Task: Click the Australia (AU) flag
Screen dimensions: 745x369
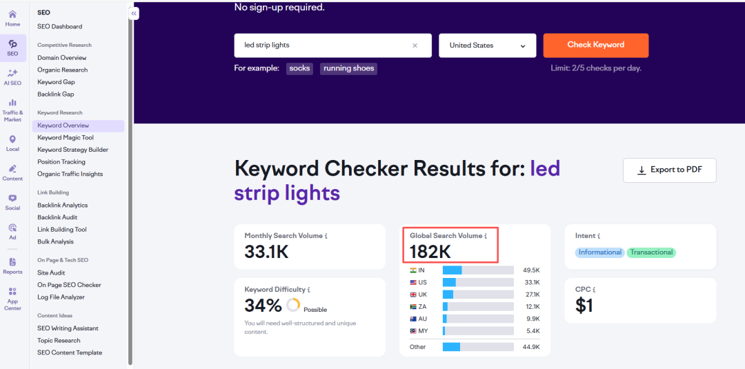Action: click(x=413, y=319)
